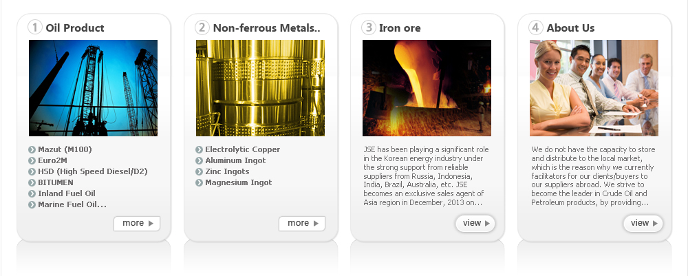Image resolution: width=688 pixels, height=276 pixels.
Task: Open the Euro2M product link
Action: pos(53,160)
